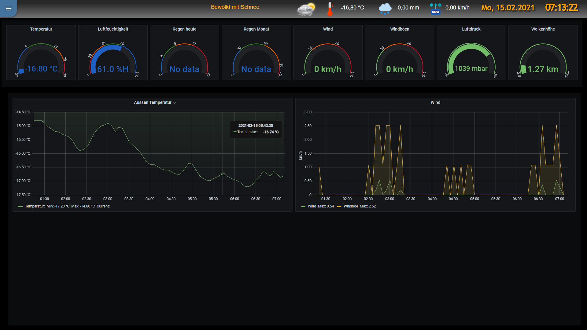
Task: Click Windböe yellow legend color swatch
Action: click(x=339, y=207)
